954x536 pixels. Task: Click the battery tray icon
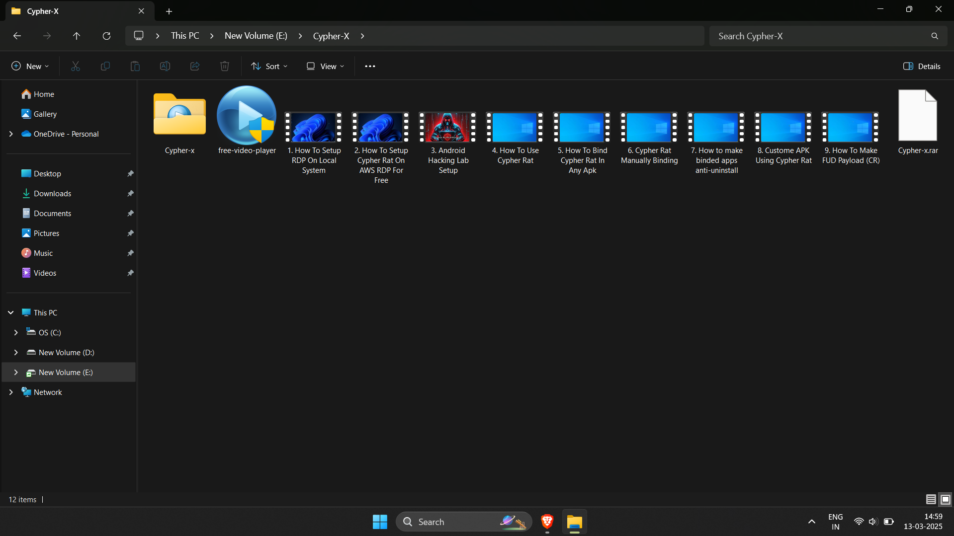[889, 522]
